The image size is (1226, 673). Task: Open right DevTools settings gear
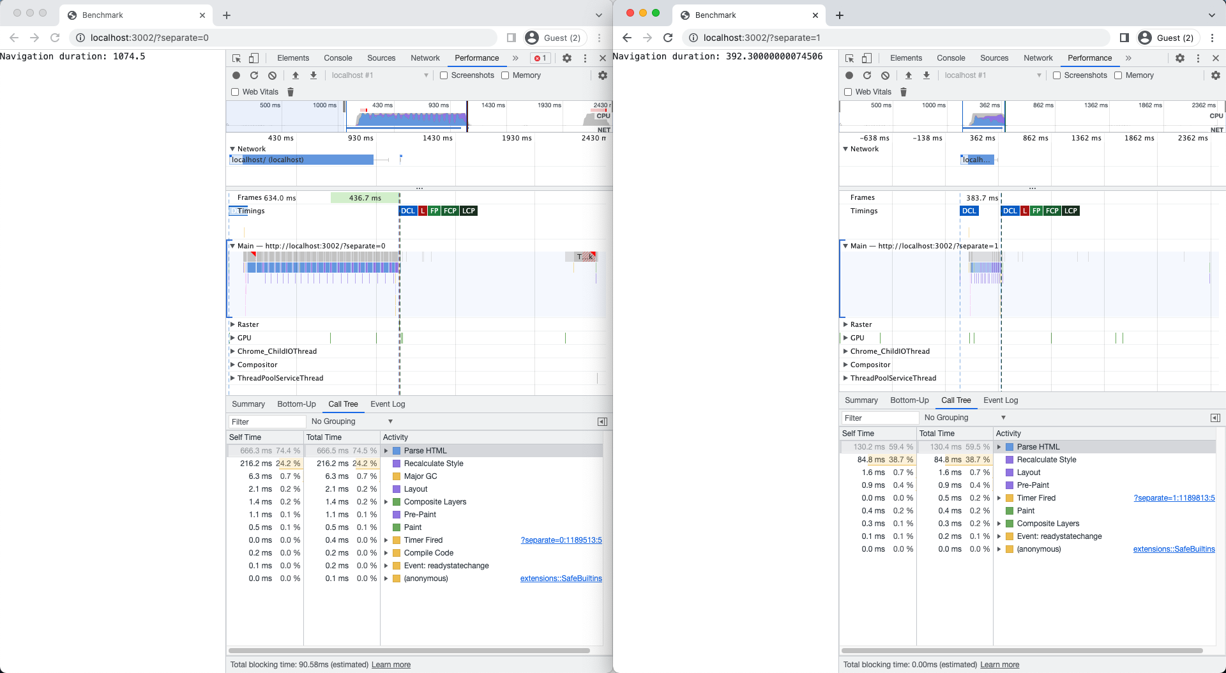[x=1180, y=58]
